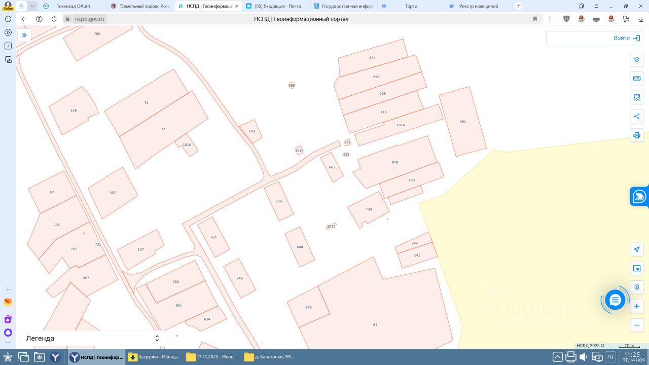This screenshot has height=365, width=649.
Task: Activate the area selection search tool
Action: [x=637, y=97]
